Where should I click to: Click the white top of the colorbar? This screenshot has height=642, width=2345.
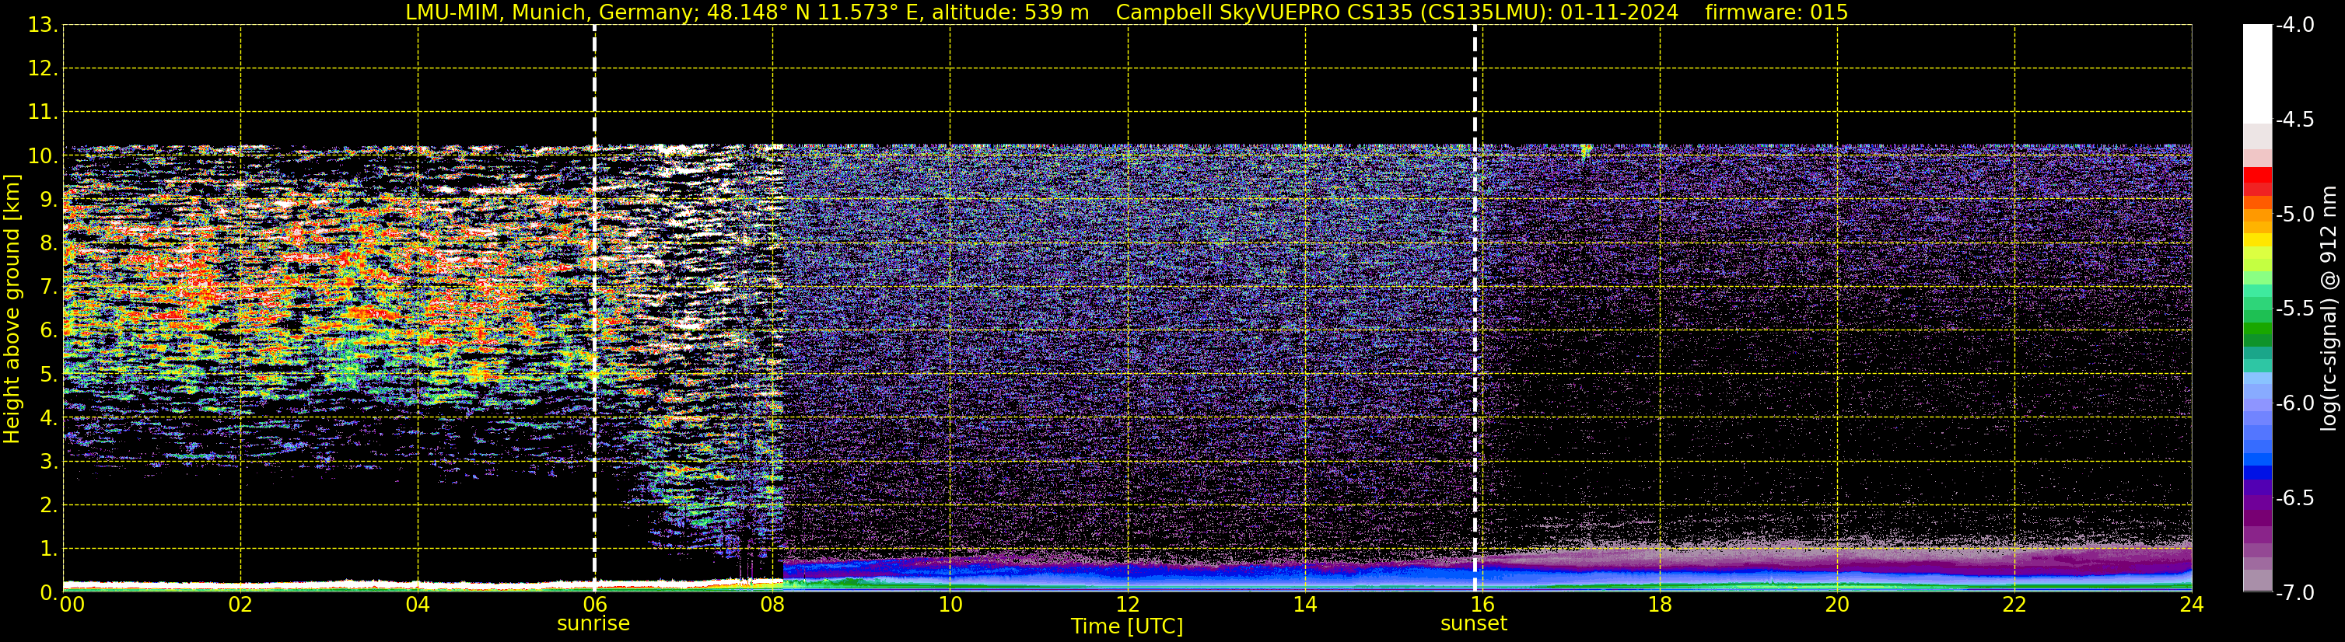(x=2258, y=73)
